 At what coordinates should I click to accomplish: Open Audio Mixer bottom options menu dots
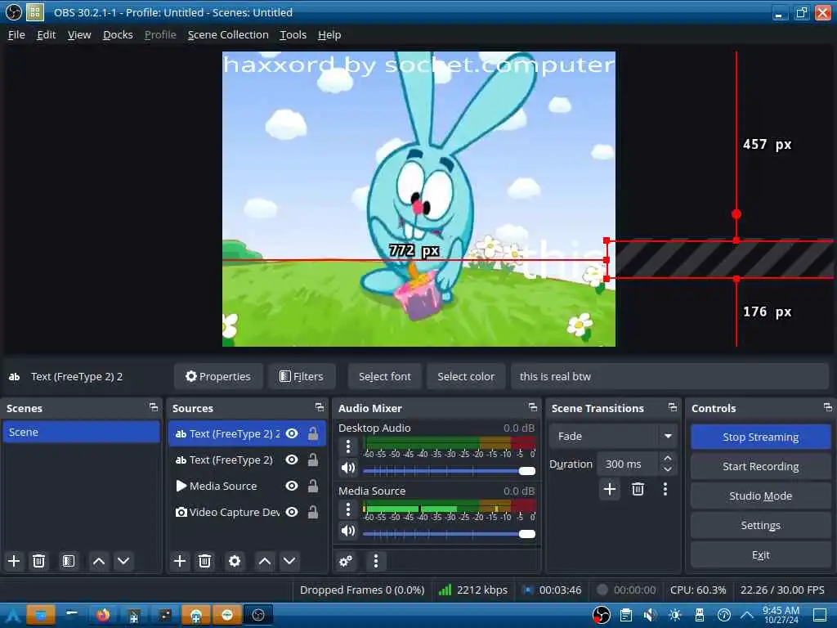coord(376,561)
